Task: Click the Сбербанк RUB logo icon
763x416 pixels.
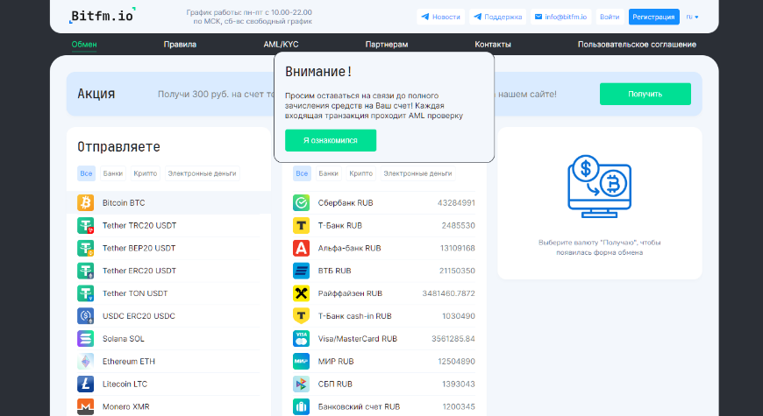Action: pos(301,202)
